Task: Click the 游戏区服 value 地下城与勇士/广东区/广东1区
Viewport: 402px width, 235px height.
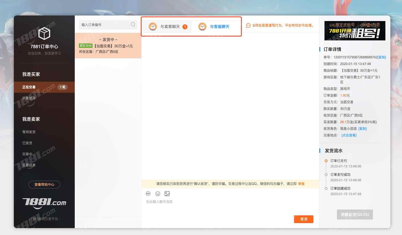Action: pyautogui.click(x=360, y=80)
